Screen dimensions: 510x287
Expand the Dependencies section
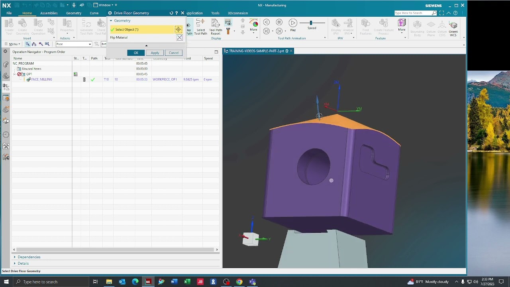pos(15,257)
